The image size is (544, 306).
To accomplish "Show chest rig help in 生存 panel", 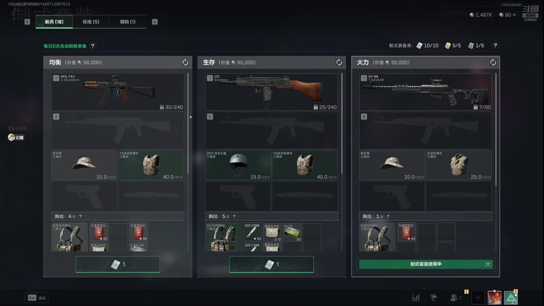I will click(234, 216).
